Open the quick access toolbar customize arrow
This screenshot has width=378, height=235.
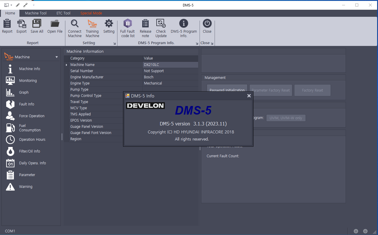pyautogui.click(x=34, y=5)
